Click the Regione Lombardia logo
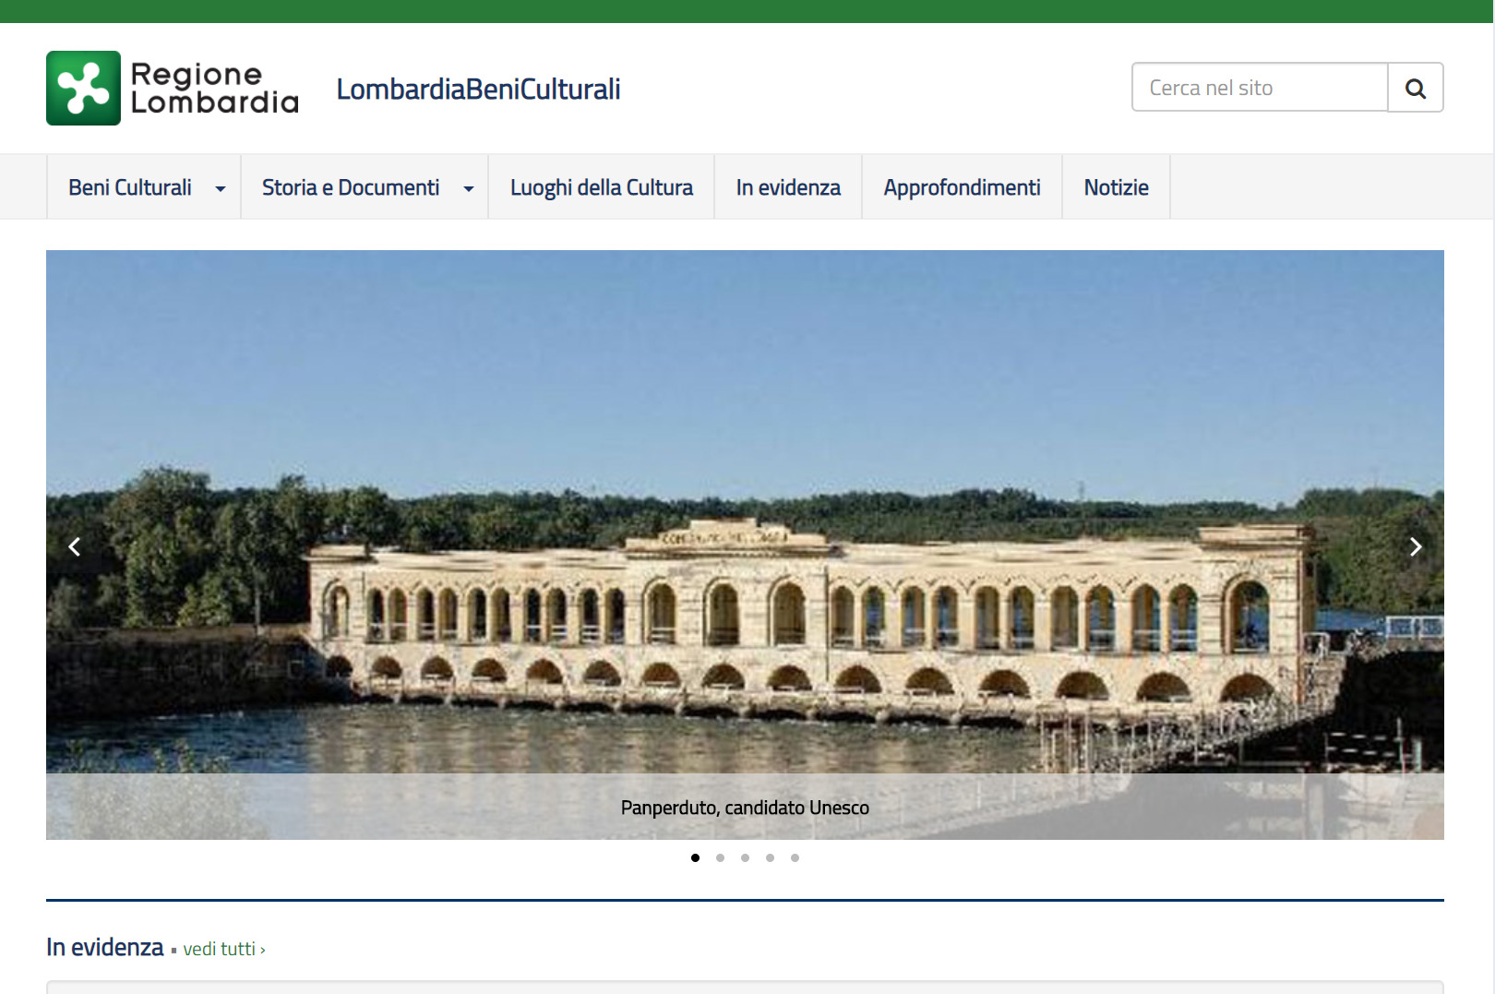Viewport: 1495px width, 994px height. tap(172, 88)
